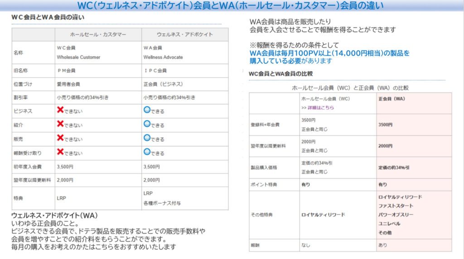Image resolution: width=464 pixels, height=259 pixels.
Task: Click the Wellness Advocate name cell
Action: (163, 58)
